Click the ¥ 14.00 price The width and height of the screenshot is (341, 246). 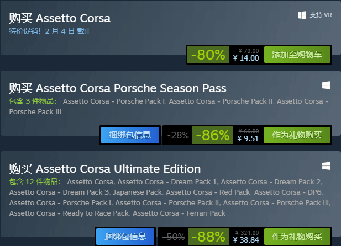(246, 58)
